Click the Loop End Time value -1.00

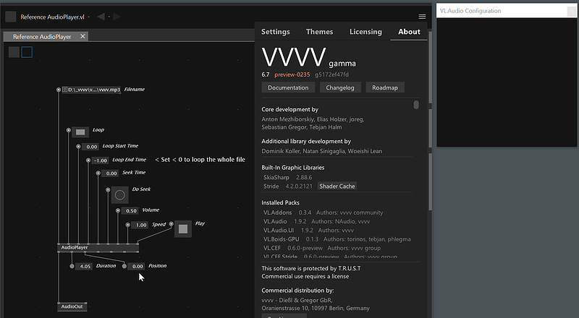(100, 160)
